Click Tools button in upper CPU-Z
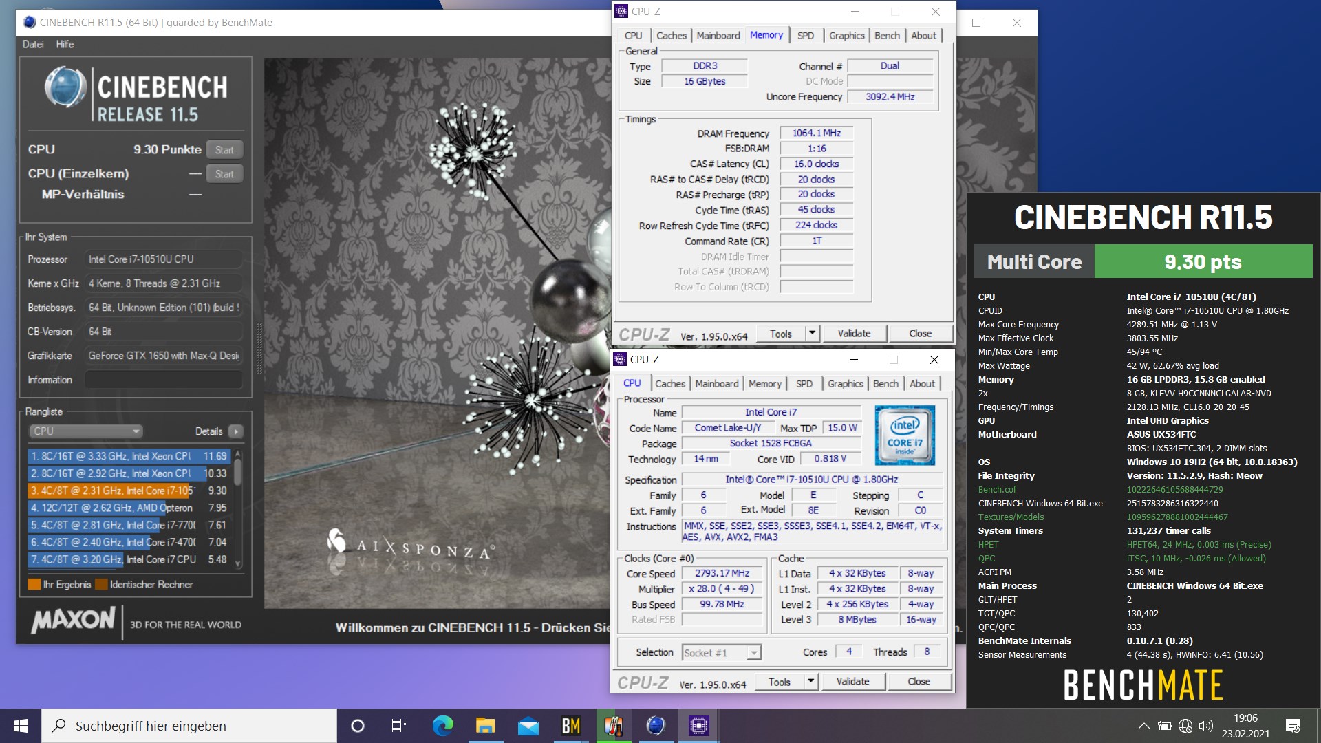 (x=780, y=334)
